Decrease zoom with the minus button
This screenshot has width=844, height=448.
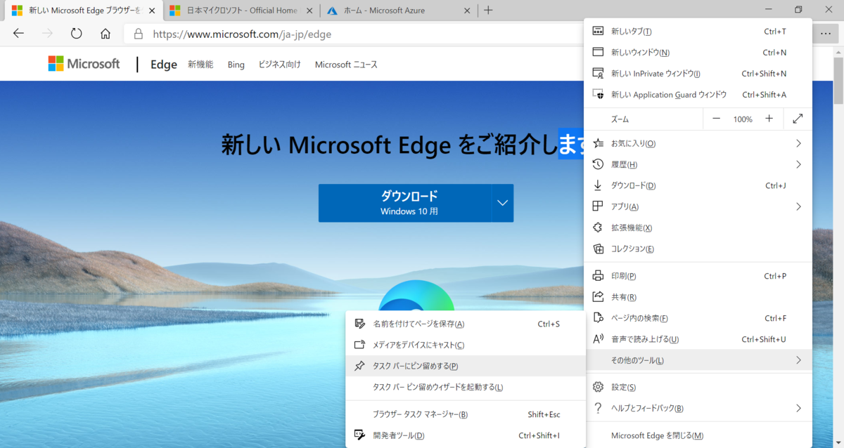tap(716, 119)
